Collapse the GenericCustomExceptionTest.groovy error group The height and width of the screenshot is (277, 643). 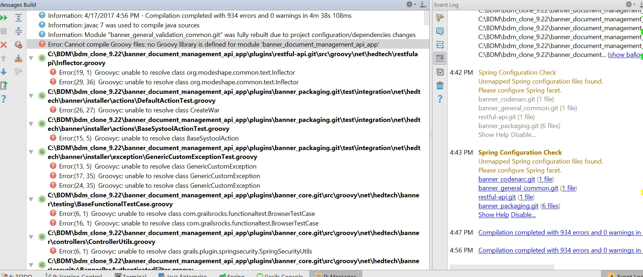point(31,152)
